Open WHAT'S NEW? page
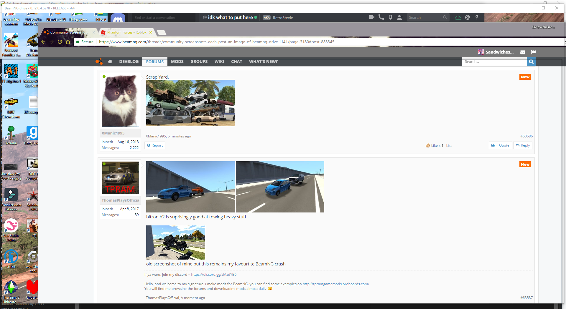The image size is (566, 309). point(263,62)
